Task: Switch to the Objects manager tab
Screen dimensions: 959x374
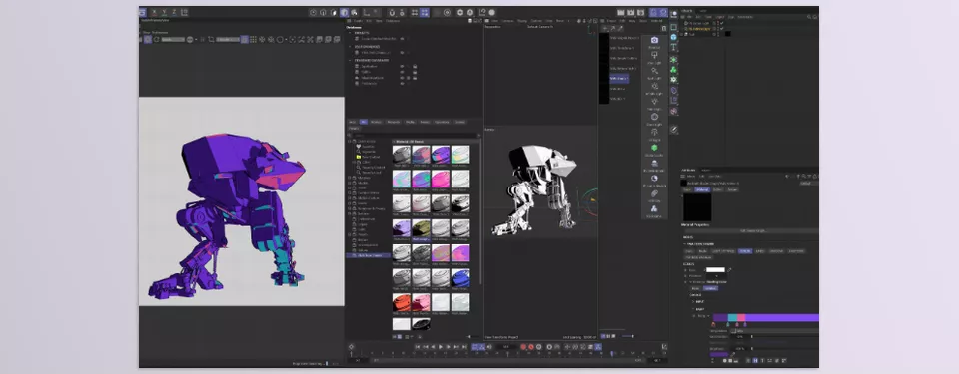Action: (687, 10)
